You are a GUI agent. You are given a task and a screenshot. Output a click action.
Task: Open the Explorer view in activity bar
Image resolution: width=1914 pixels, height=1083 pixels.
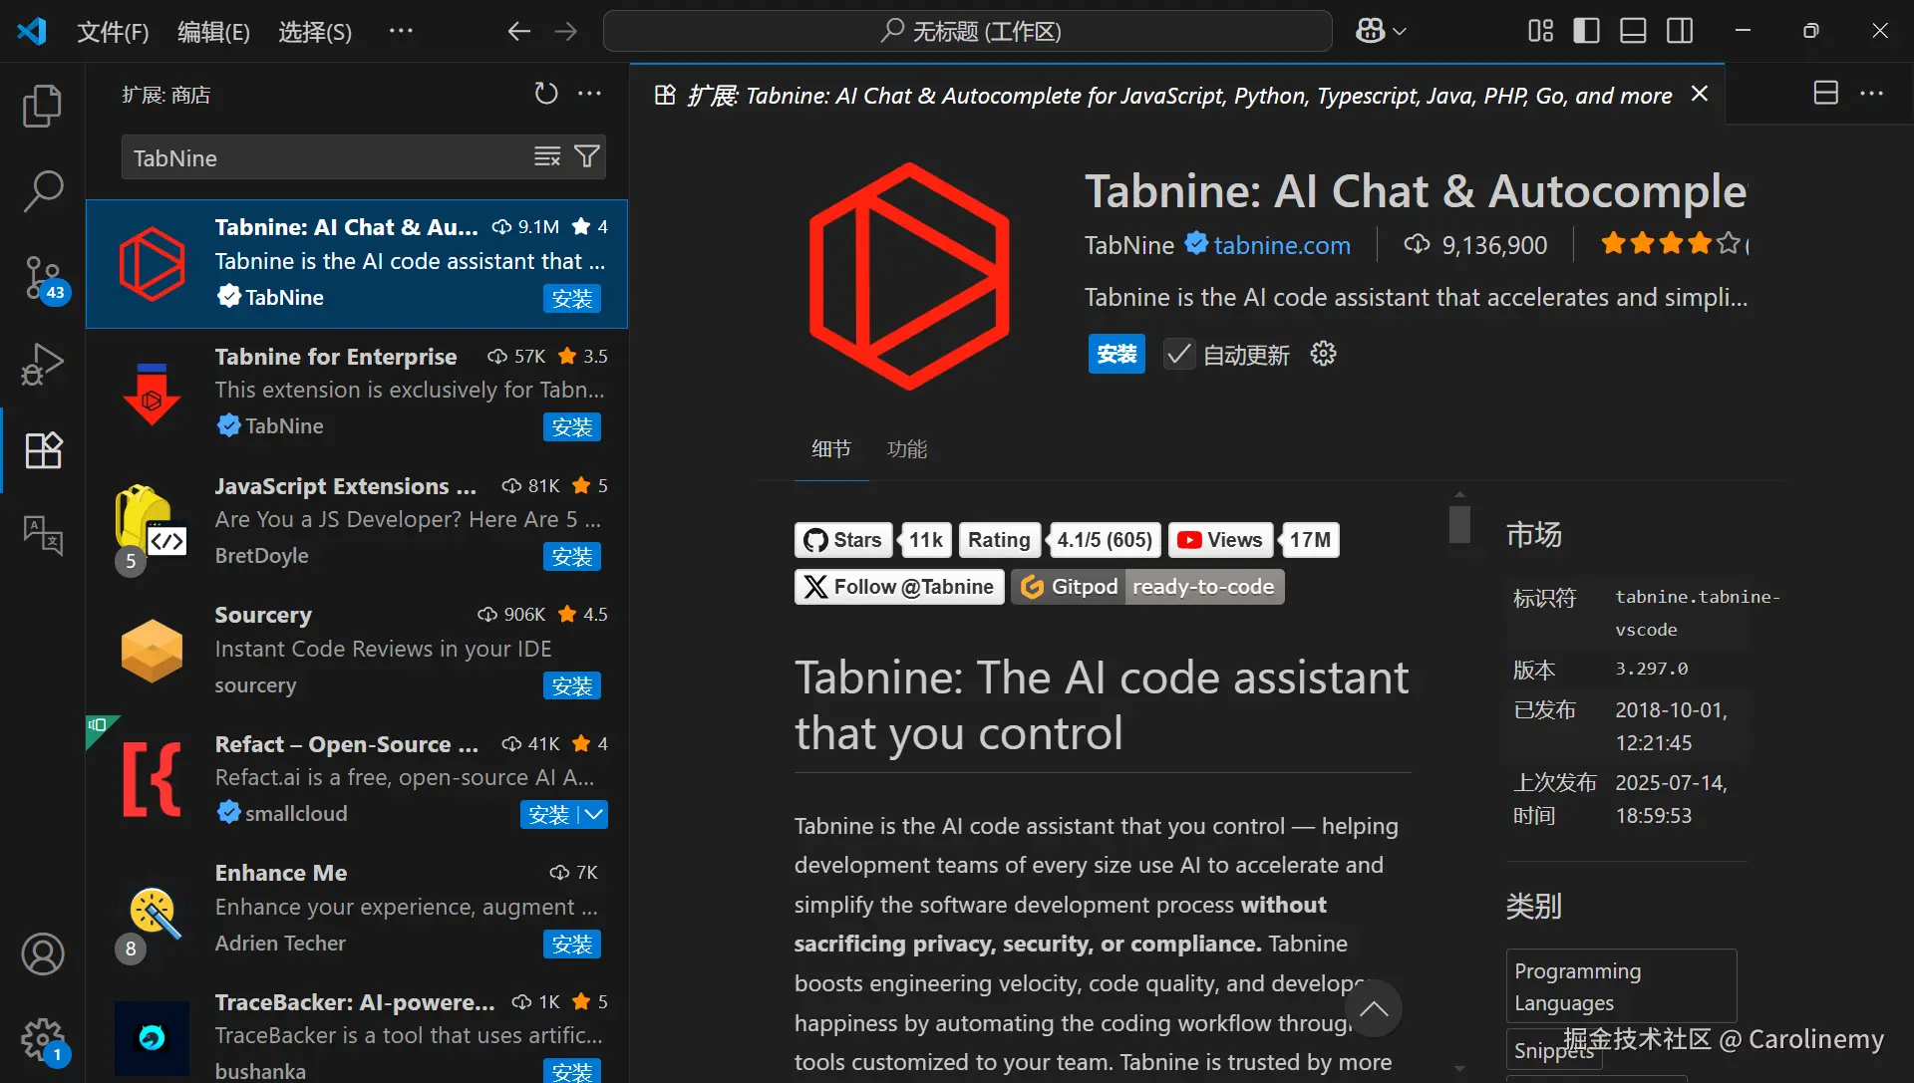point(42,106)
